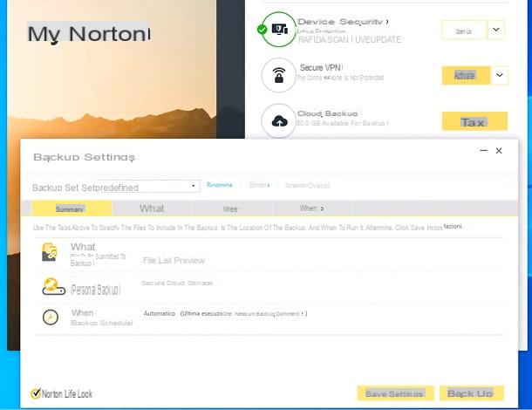This screenshot has height=410, width=532.
Task: Click the Backup Settings title
Action: [x=84, y=157]
